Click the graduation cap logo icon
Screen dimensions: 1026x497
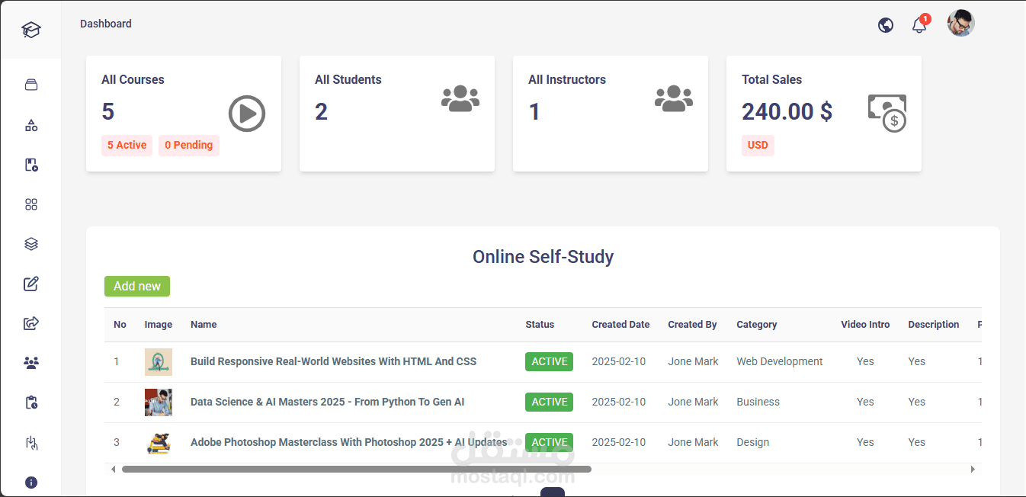[x=30, y=30]
